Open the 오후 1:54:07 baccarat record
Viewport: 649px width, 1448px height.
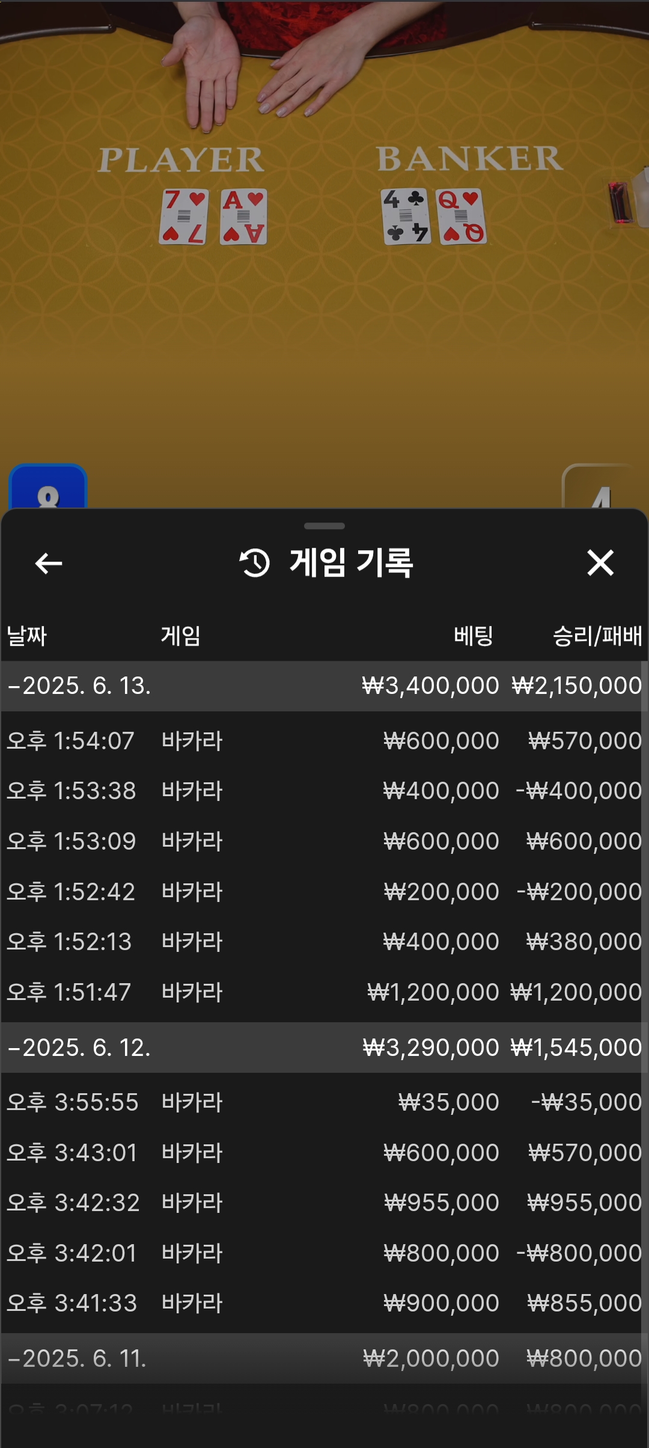pos(324,741)
